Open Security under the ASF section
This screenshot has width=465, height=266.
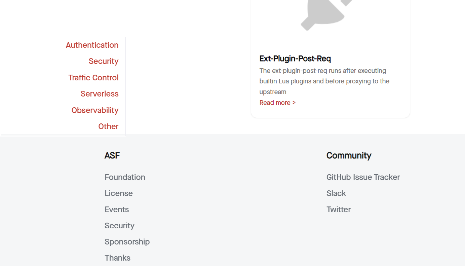119,226
